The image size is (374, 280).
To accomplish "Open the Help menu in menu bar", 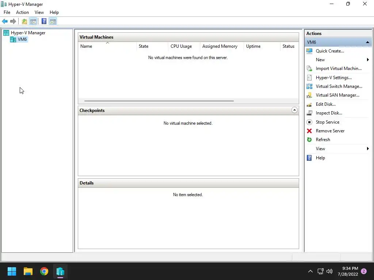I will coord(54,12).
